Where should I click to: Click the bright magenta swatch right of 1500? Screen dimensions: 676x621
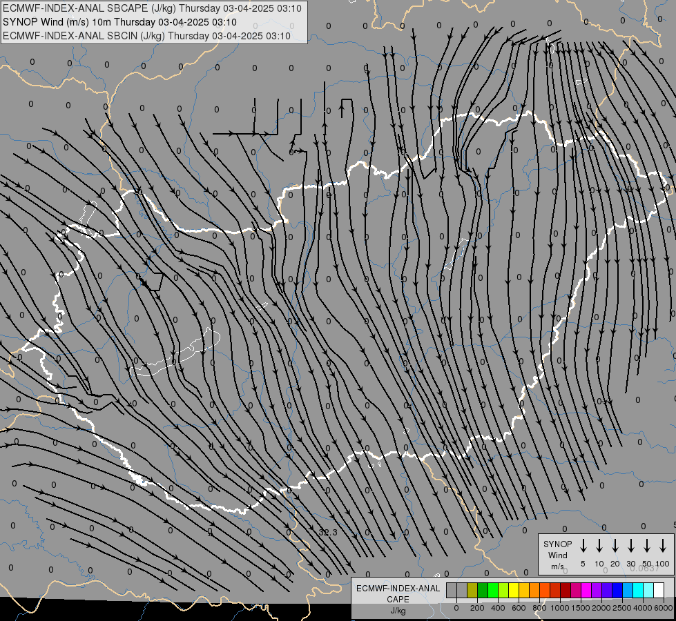point(586,590)
